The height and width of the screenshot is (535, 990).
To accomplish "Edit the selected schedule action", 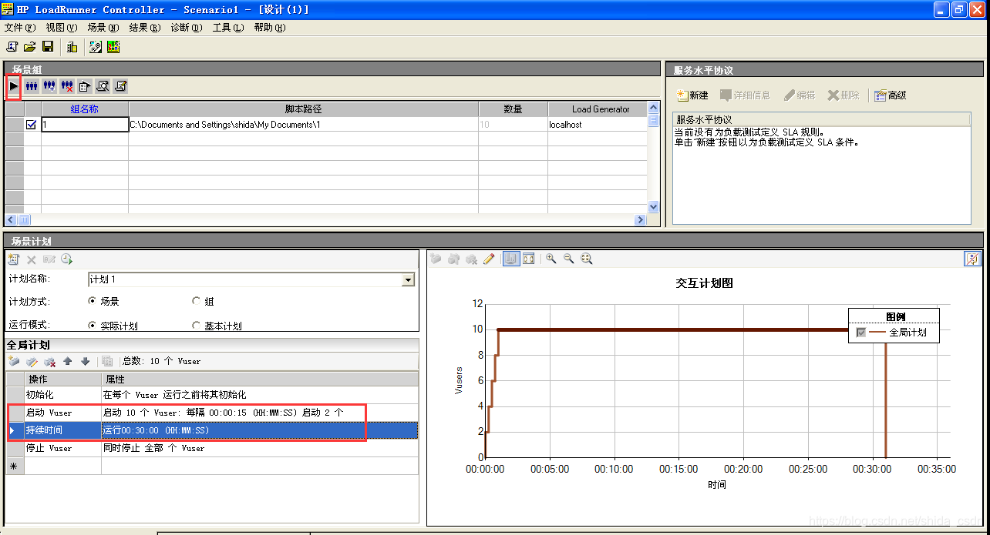I will click(x=32, y=361).
